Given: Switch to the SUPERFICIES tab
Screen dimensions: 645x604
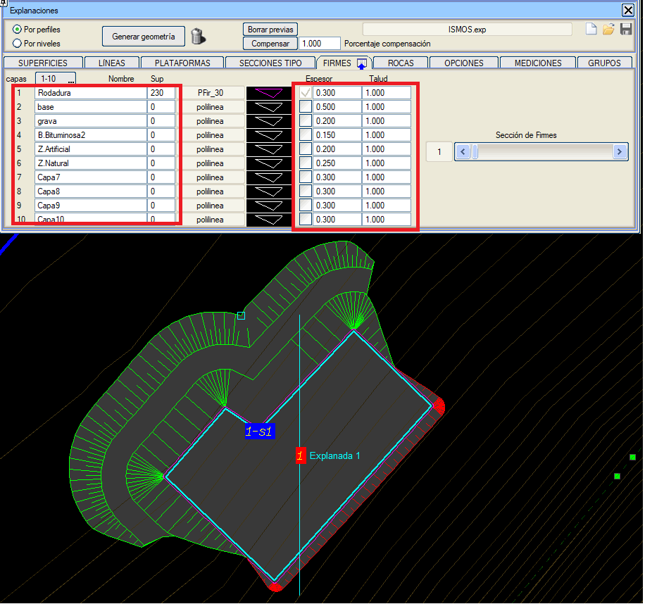Looking at the screenshot, I should (x=43, y=63).
